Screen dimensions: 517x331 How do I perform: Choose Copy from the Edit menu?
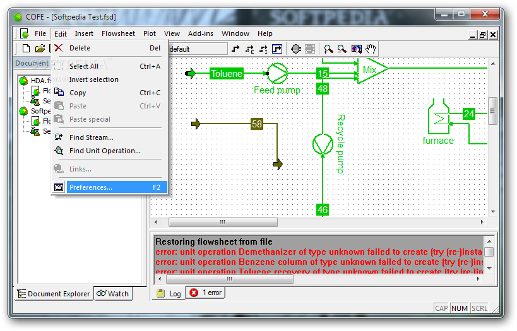110,93
